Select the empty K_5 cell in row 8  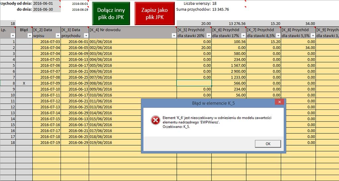(194, 83)
